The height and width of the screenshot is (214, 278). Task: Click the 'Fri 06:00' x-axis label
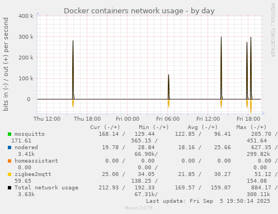pos(168,119)
